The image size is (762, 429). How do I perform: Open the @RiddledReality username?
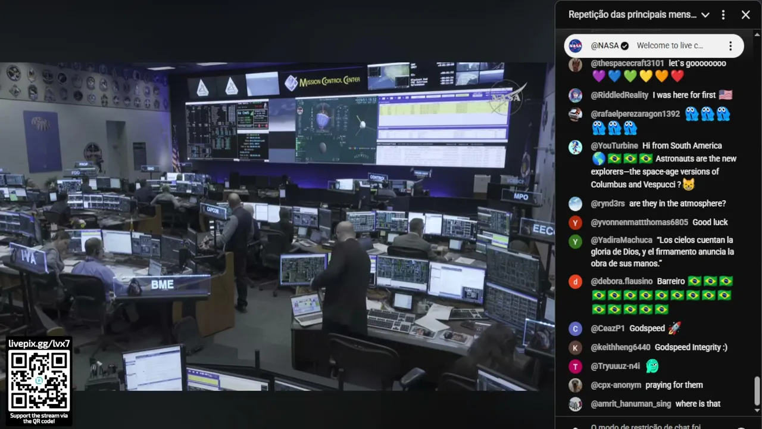[620, 95]
